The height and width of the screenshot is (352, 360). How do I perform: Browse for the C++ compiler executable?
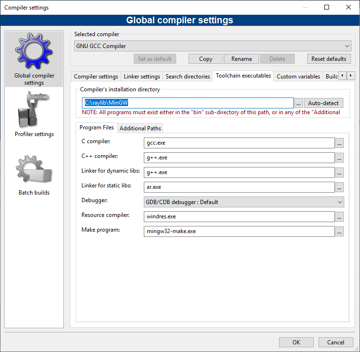[x=339, y=157]
